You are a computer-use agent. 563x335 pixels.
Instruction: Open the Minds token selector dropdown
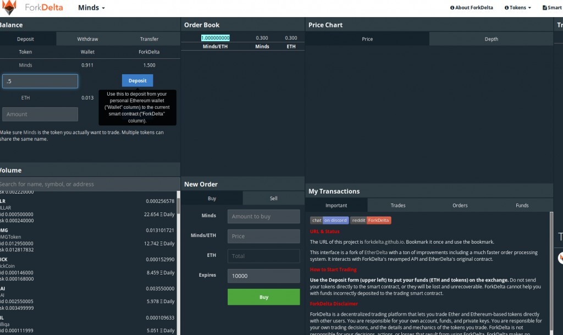pyautogui.click(x=91, y=8)
